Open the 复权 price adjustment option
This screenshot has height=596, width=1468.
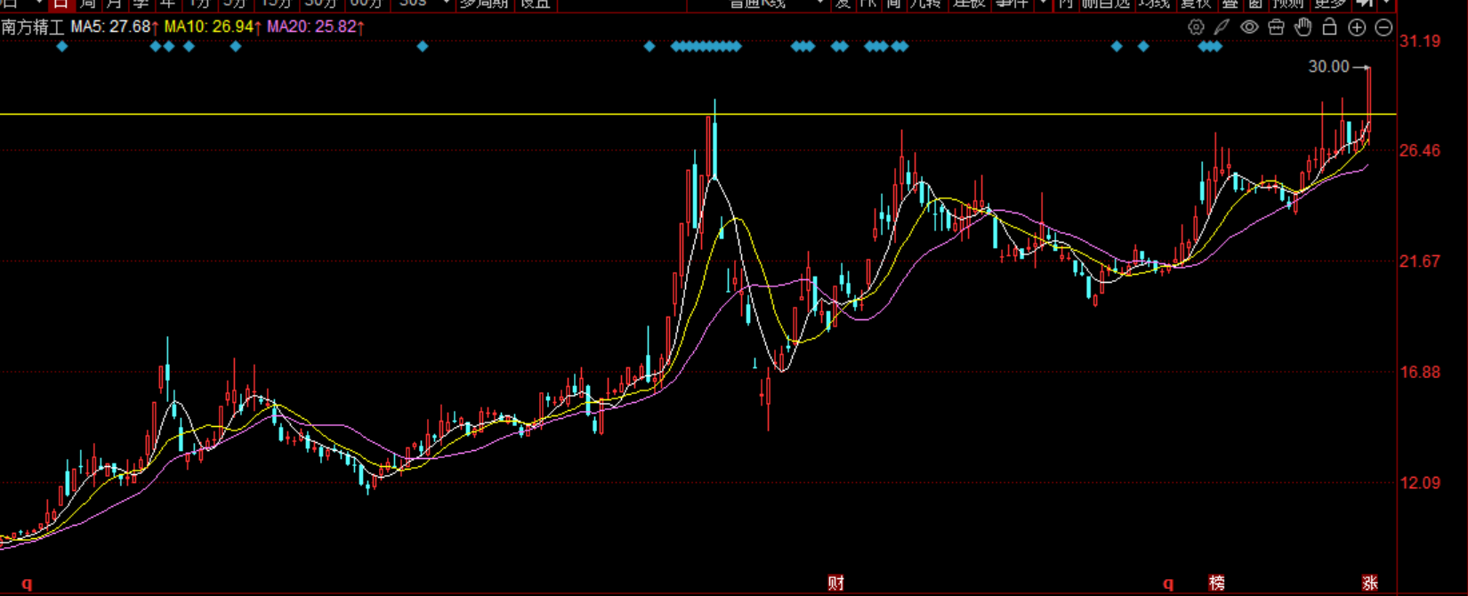(1197, 4)
